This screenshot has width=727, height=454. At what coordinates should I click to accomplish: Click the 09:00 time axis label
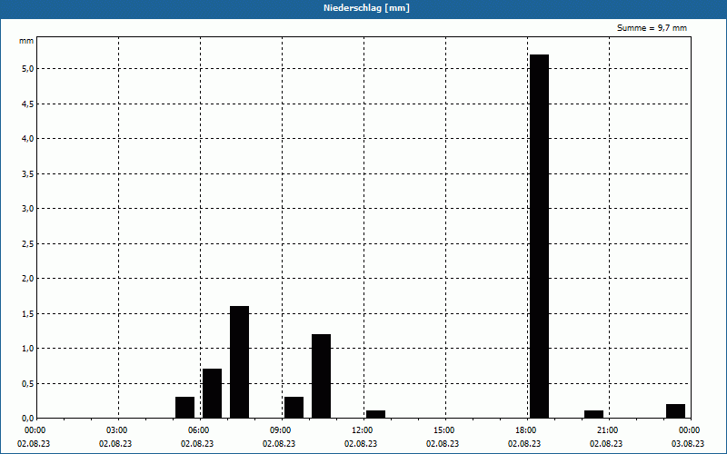[281, 430]
